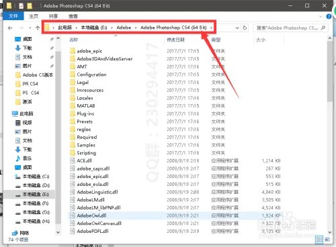Select the AdobeOwl.dll file icon
Viewport: 336px width, 247px height.
tap(73, 215)
